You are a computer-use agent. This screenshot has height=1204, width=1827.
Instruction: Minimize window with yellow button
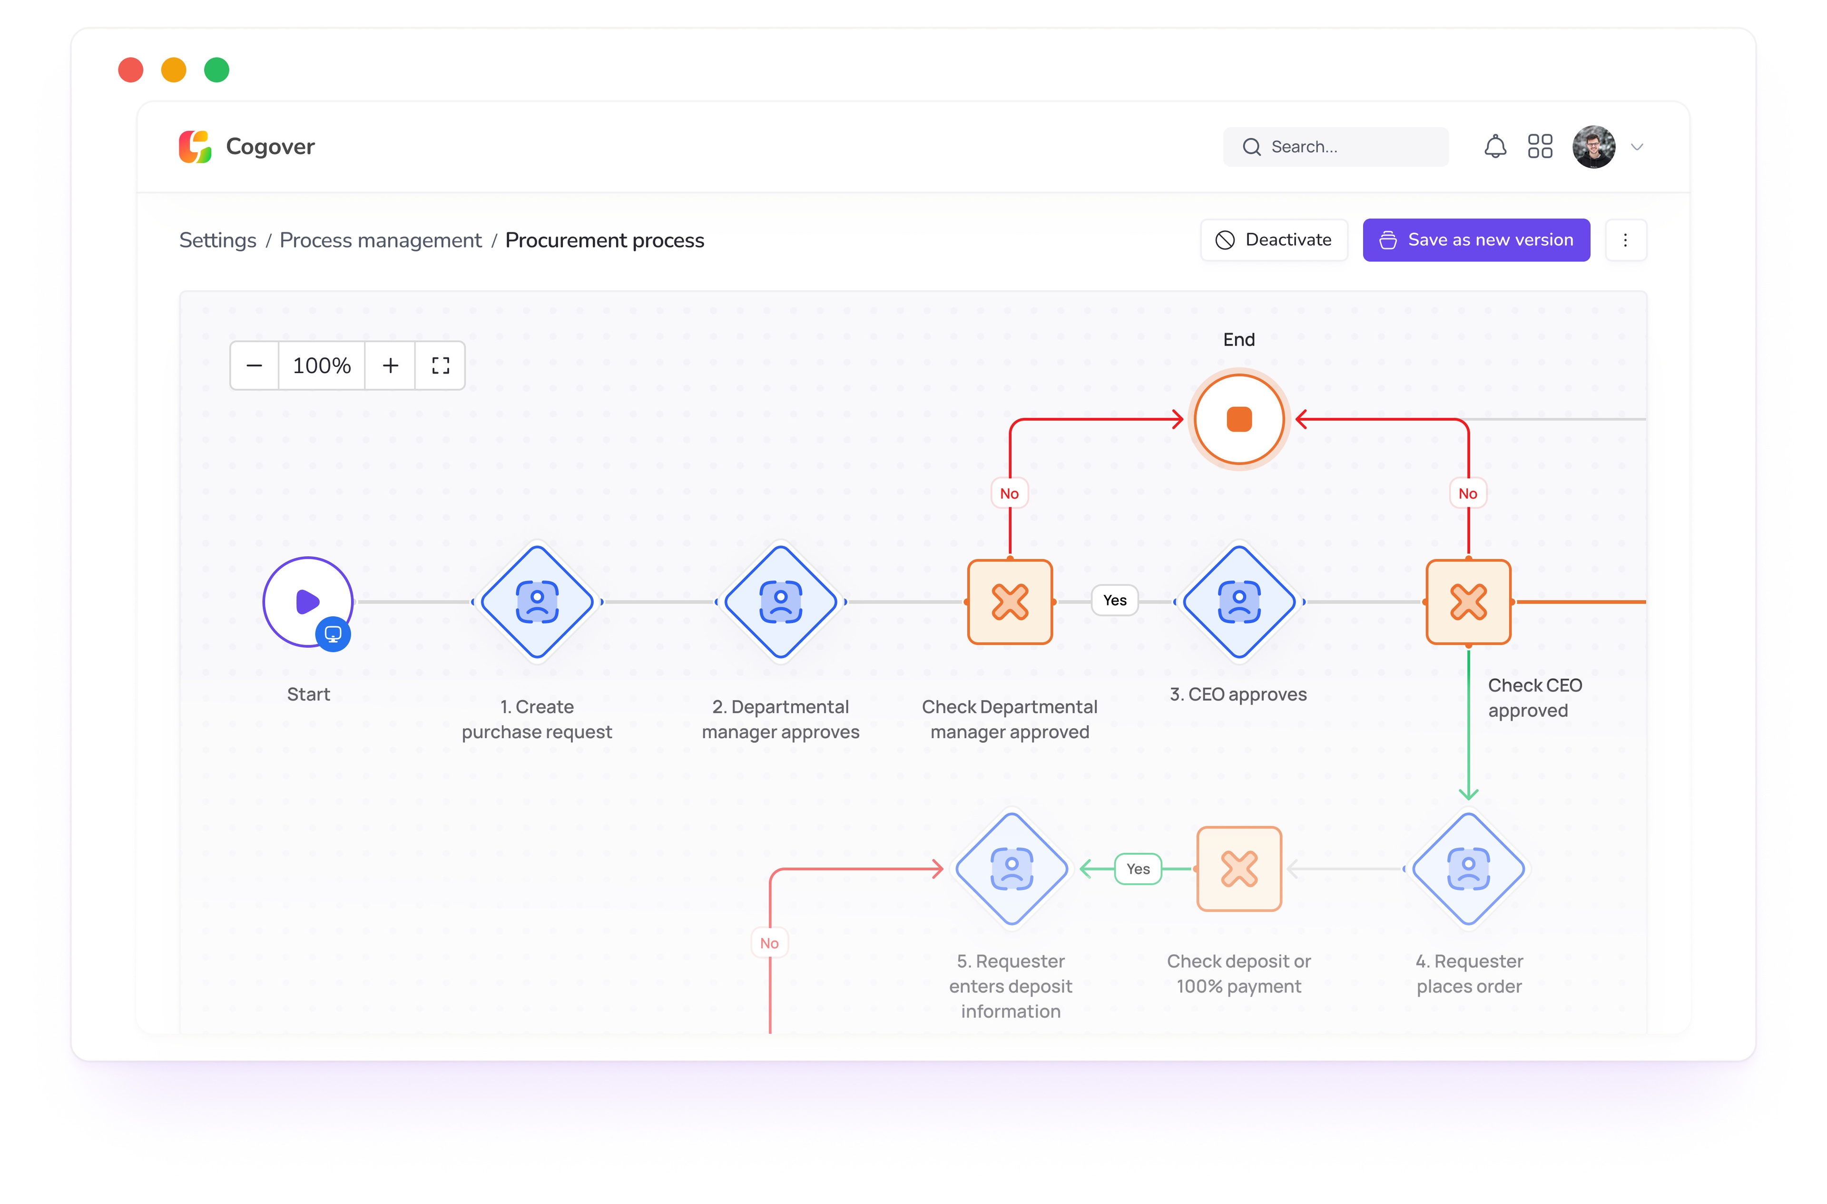[174, 70]
